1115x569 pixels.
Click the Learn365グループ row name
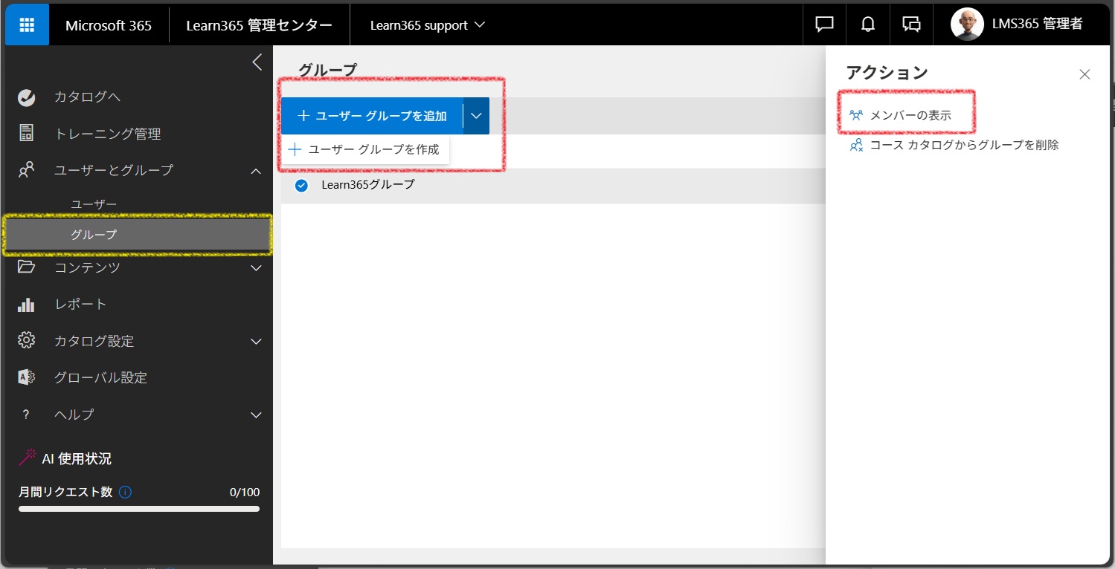368,184
